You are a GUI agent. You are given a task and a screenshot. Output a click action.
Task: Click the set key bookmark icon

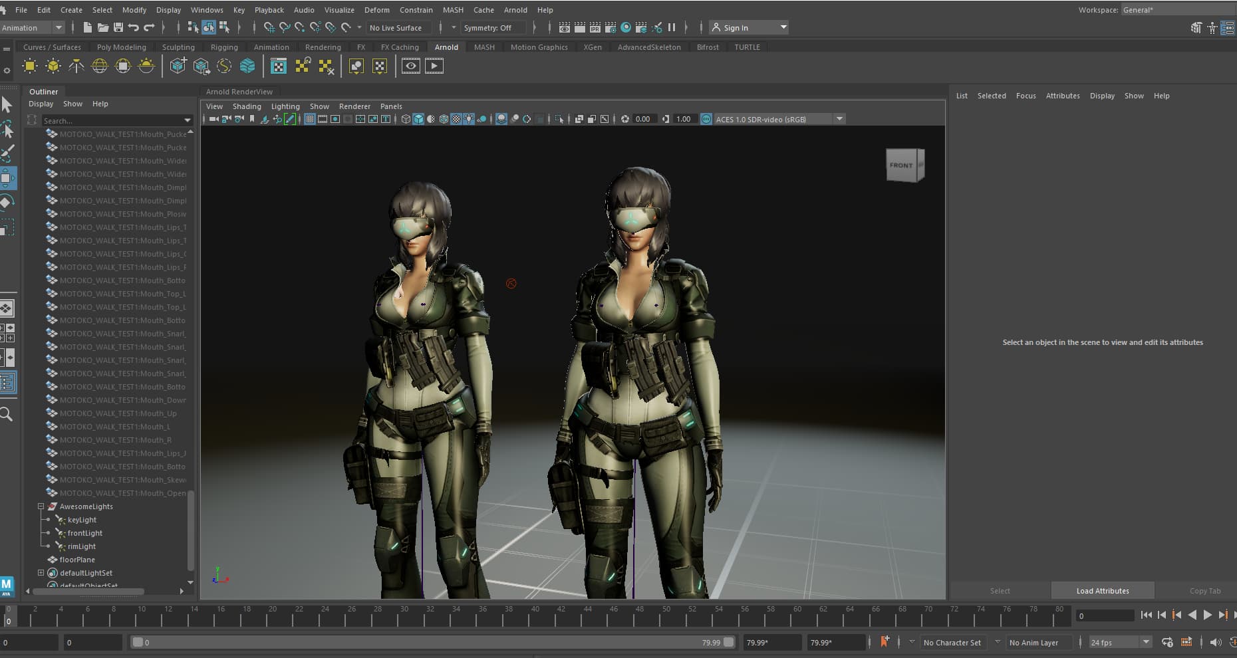click(885, 641)
